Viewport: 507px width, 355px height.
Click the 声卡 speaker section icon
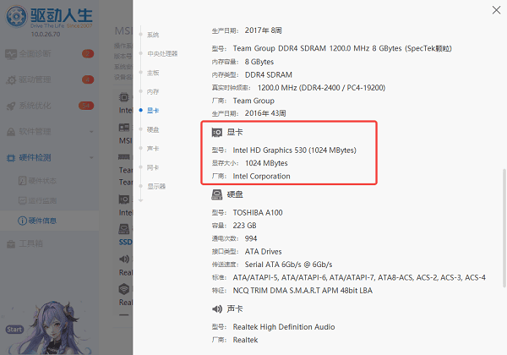tap(216, 309)
